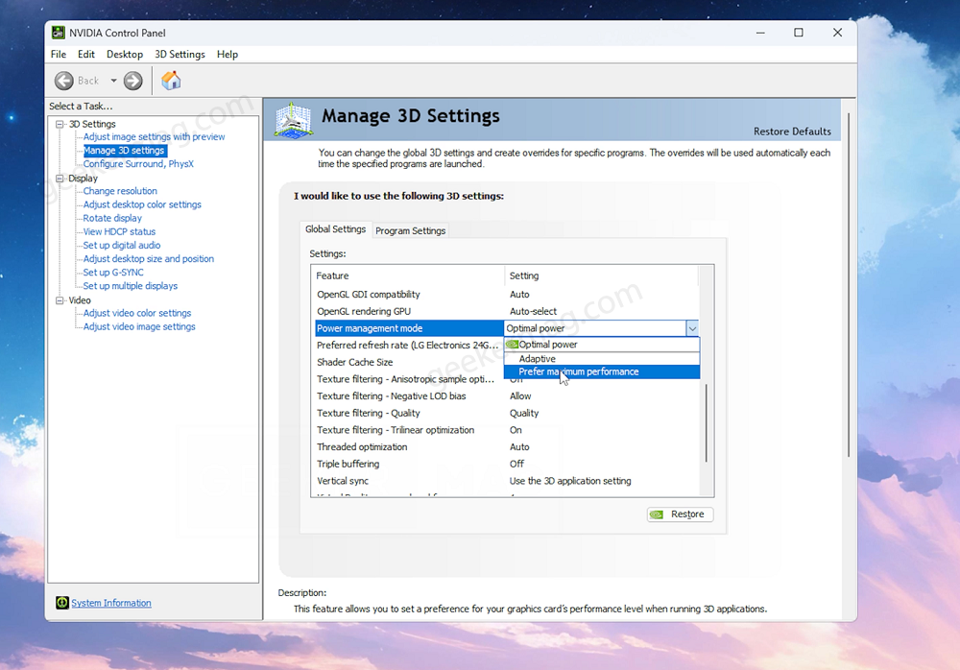
Task: Minimize the NVIDIA Control Panel window
Action: point(760,33)
